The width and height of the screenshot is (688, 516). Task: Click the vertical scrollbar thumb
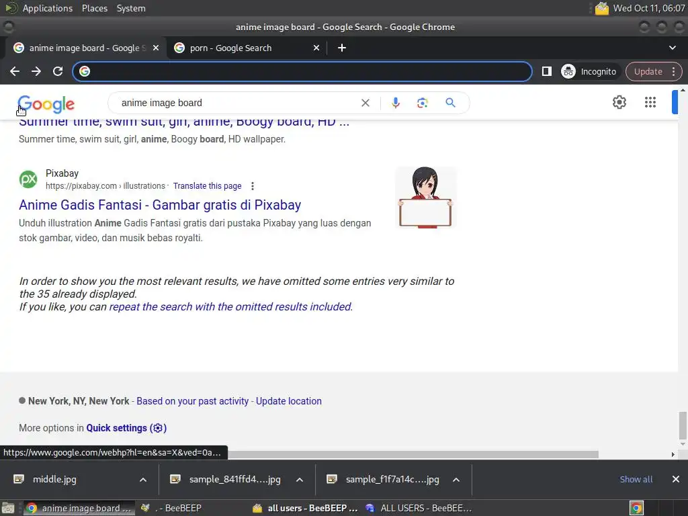[x=683, y=425]
